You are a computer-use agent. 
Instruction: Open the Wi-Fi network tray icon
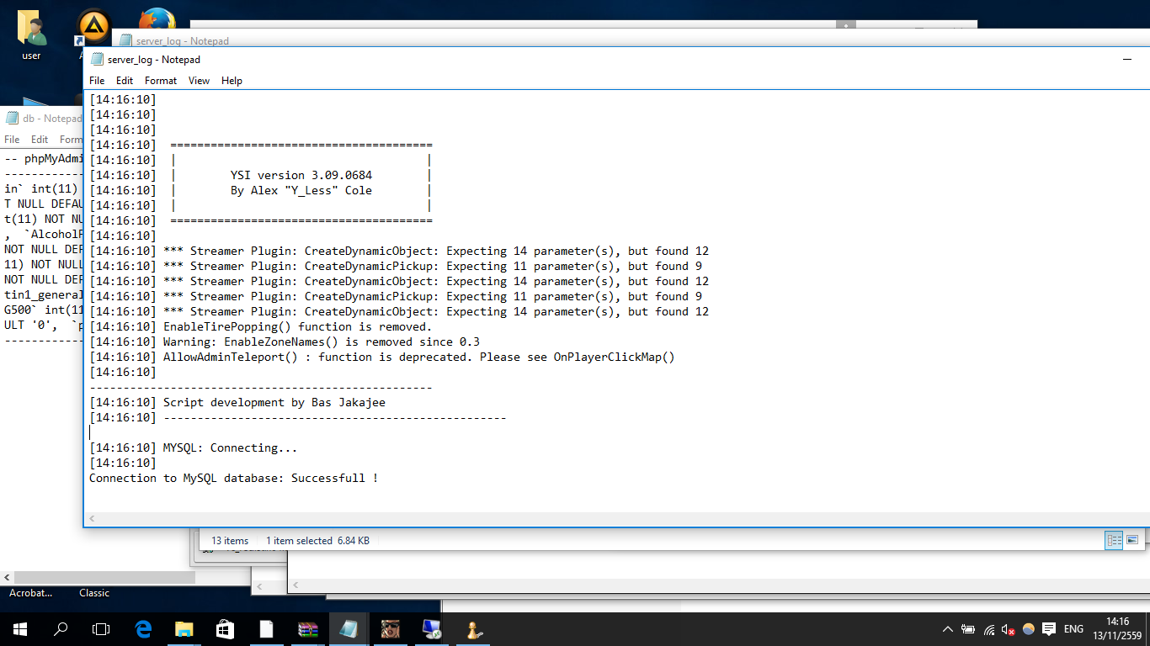pyautogui.click(x=989, y=628)
